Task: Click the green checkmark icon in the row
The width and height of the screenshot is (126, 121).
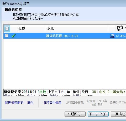Action: pyautogui.click(x=14, y=36)
